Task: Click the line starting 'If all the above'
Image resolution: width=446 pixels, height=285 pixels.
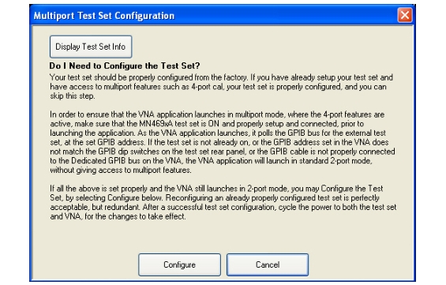Action: (x=216, y=189)
